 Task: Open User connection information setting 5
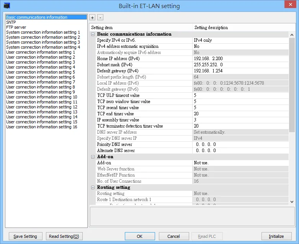[41, 72]
